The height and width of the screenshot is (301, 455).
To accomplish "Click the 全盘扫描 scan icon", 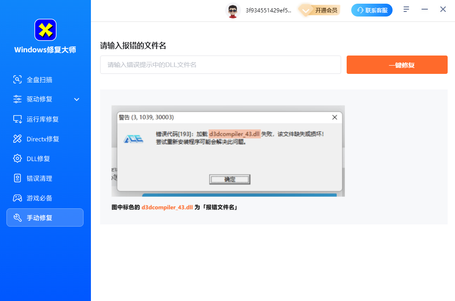I will click(x=17, y=79).
